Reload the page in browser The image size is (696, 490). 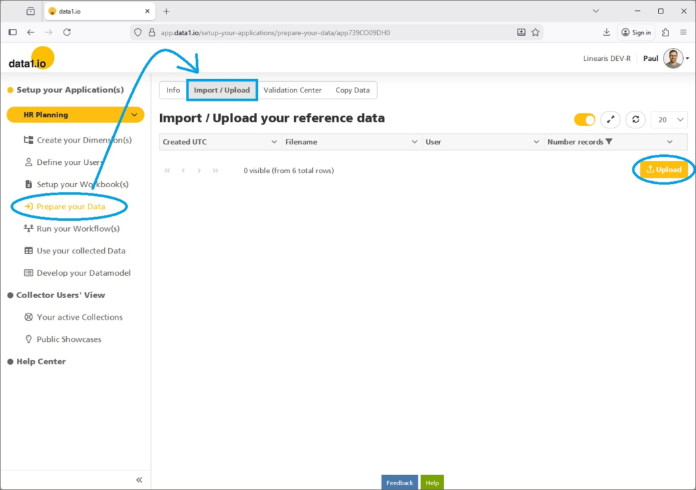(x=67, y=32)
